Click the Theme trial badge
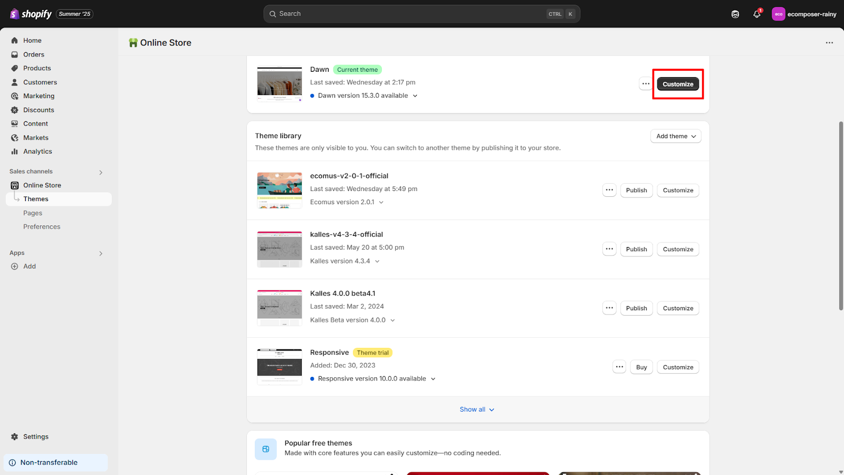Viewport: 844px width, 475px height. (x=372, y=353)
